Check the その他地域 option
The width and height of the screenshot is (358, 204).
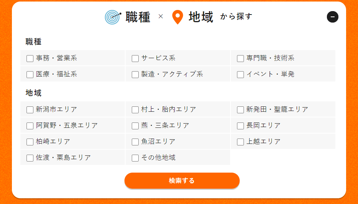pos(135,158)
